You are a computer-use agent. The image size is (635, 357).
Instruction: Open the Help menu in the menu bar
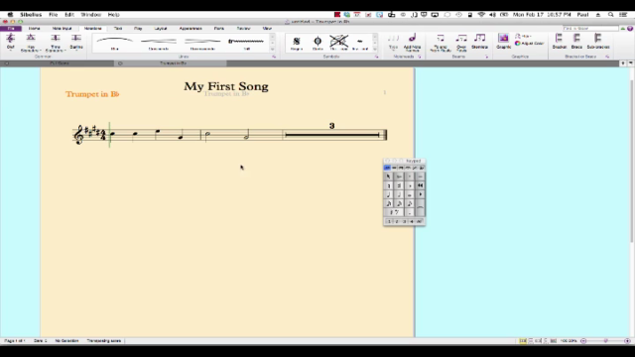coord(113,15)
